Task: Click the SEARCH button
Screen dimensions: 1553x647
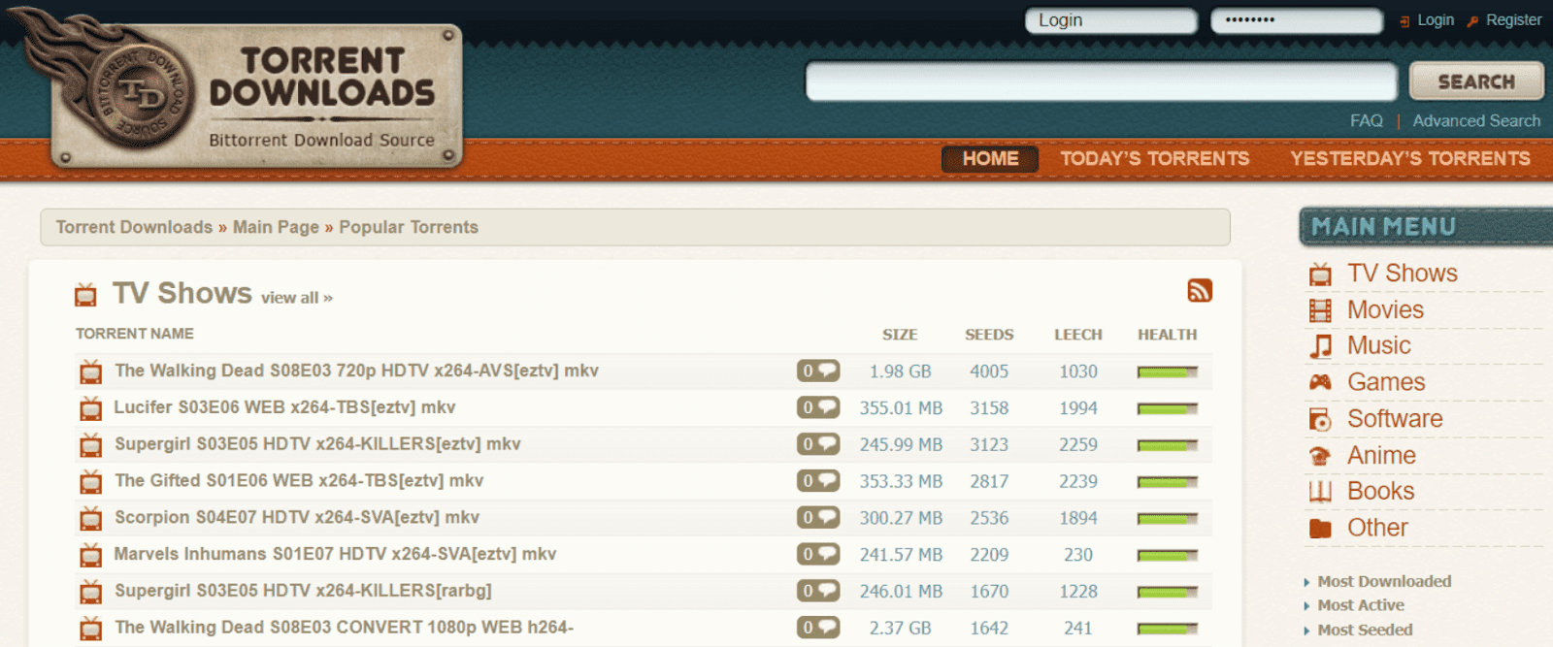Action: point(1476,81)
